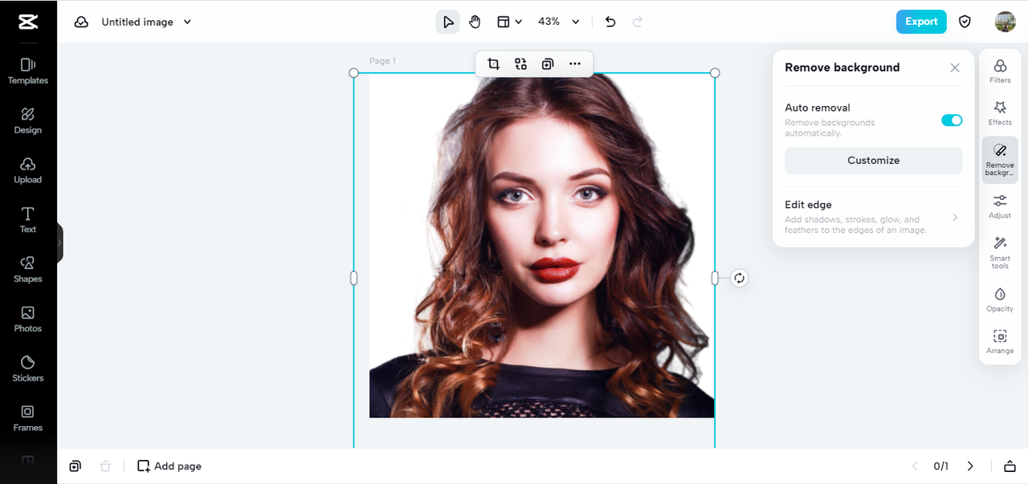
Task: Close the Remove background panel
Action: pyautogui.click(x=955, y=67)
